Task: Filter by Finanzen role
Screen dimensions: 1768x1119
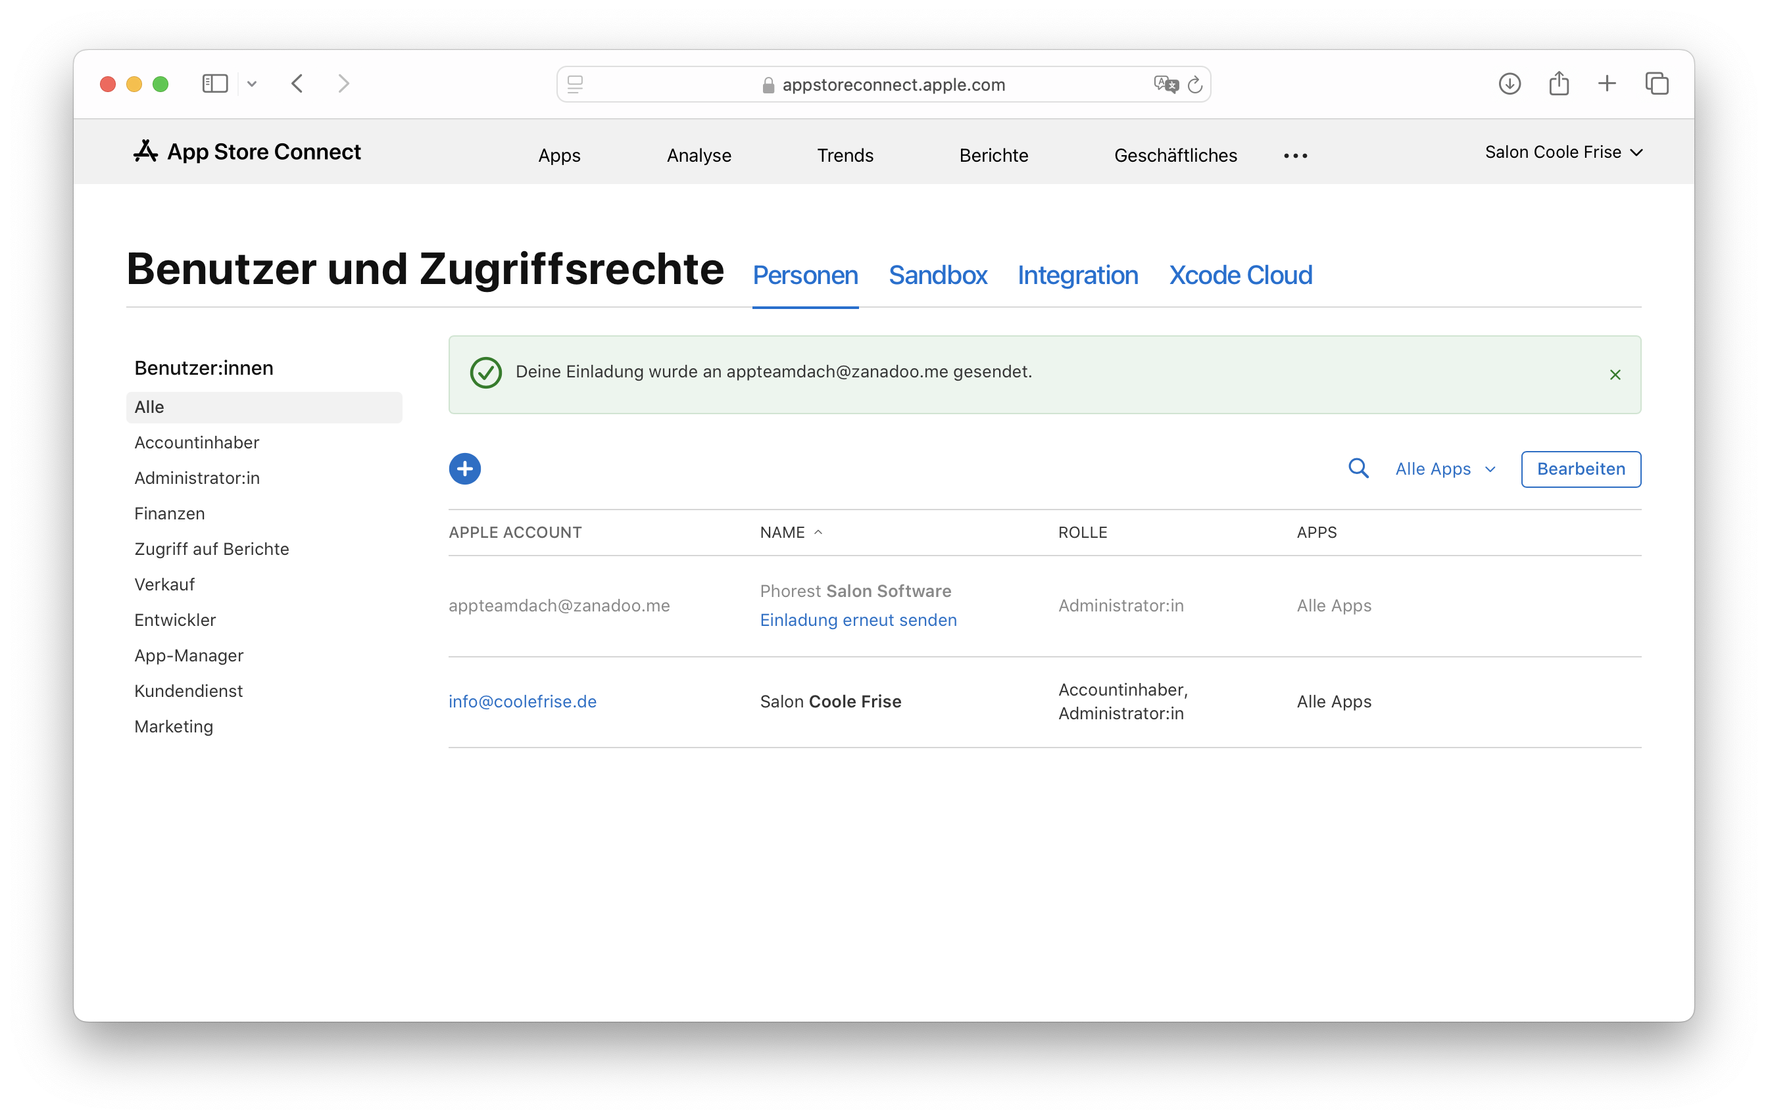Action: [x=169, y=513]
